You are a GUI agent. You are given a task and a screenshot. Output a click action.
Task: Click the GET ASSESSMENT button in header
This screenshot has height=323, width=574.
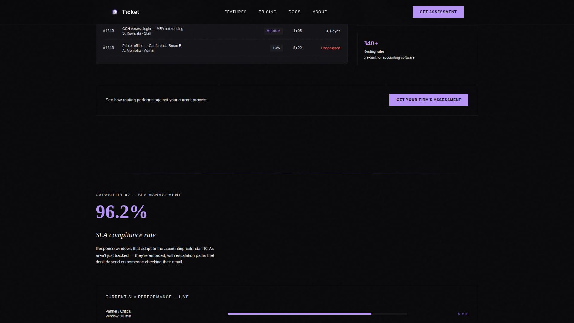click(438, 12)
